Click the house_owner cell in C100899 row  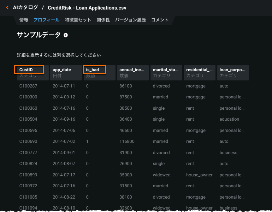tap(199, 175)
